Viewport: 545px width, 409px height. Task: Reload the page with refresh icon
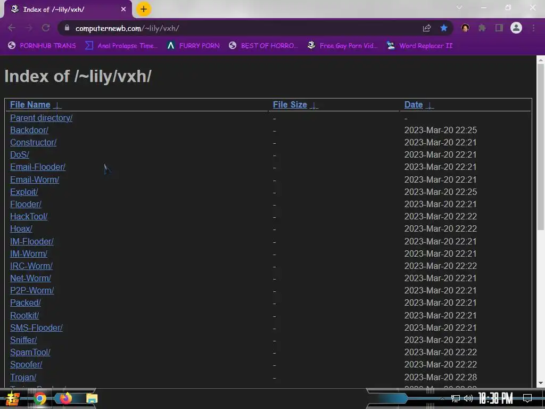pyautogui.click(x=46, y=28)
